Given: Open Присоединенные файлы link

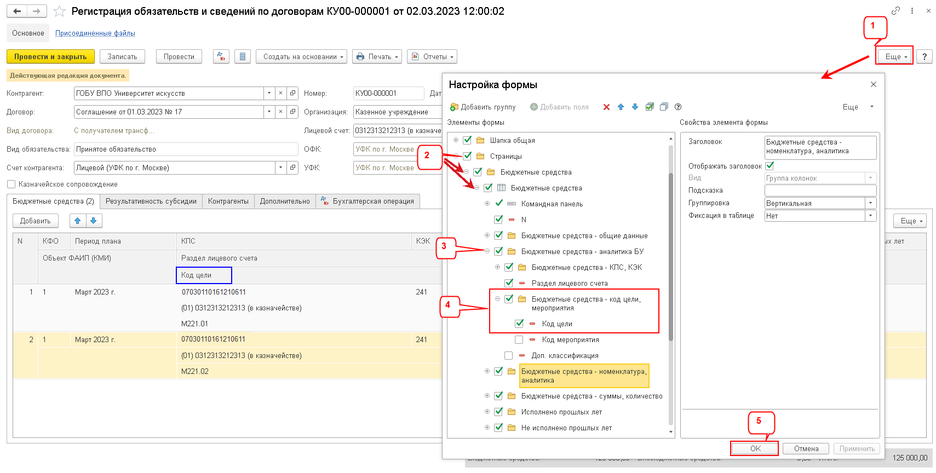Looking at the screenshot, I should point(95,33).
